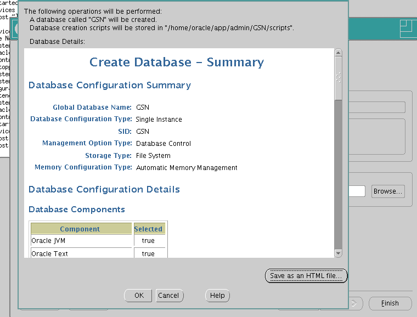
Task: Click Automatic Memory Management value
Action: [x=187, y=168]
